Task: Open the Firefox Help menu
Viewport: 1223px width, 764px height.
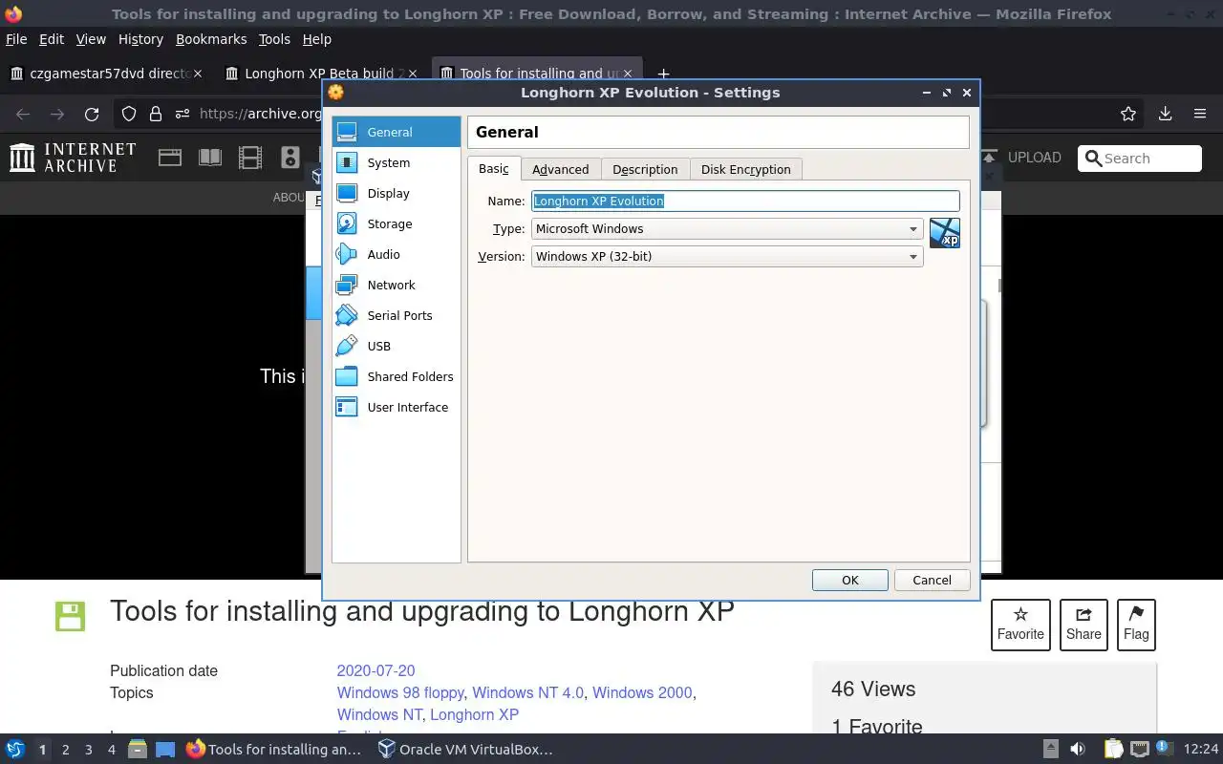Action: [317, 39]
